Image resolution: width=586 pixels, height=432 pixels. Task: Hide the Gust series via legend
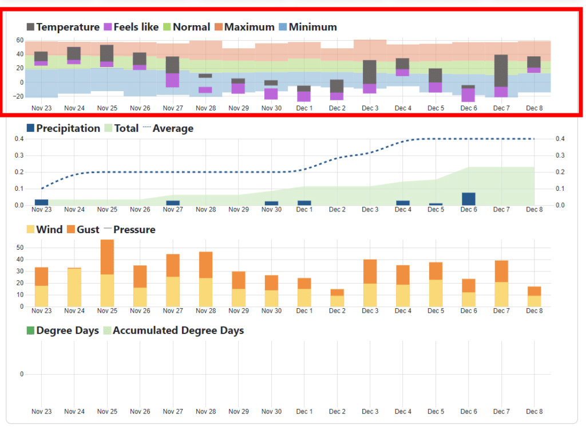pos(71,230)
